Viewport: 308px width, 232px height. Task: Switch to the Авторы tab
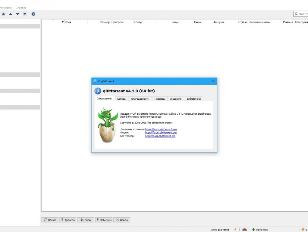click(x=121, y=99)
